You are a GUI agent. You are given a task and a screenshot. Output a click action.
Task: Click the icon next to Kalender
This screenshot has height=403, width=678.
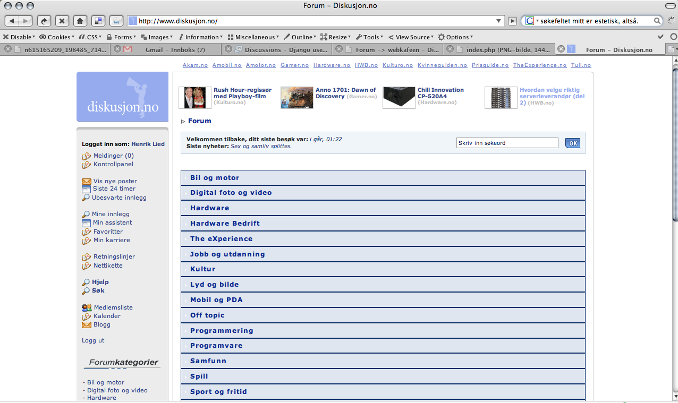point(87,316)
